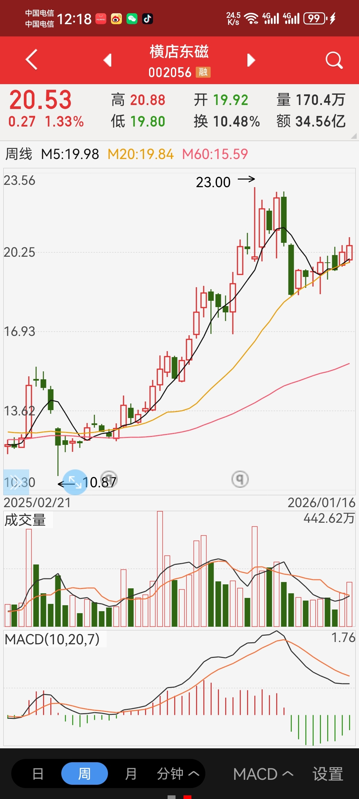359x799 pixels.
Task: Tap the change percent 1.33%
Action: click(x=64, y=122)
